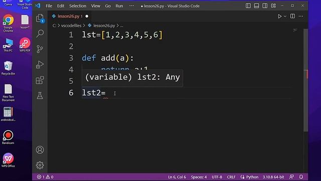
Task: Toggle Primary Side Bar layout button
Action: pyautogui.click(x=248, y=6)
